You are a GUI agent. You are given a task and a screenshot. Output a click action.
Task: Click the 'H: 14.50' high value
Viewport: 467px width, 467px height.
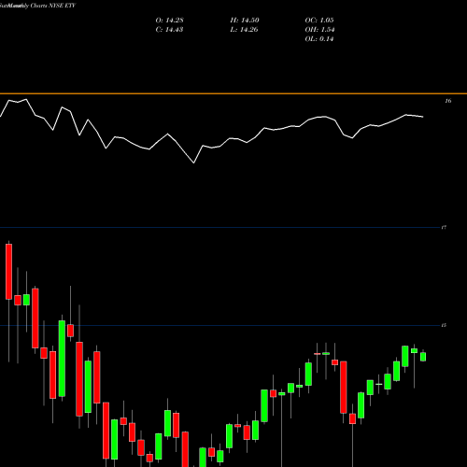pos(245,21)
